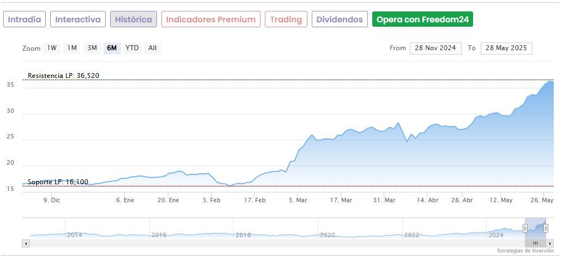Select the 6M zoom range
This screenshot has height=260, width=563.
click(x=112, y=48)
